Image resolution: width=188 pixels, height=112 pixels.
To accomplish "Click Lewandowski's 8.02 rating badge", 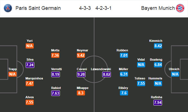I will 106,74.
